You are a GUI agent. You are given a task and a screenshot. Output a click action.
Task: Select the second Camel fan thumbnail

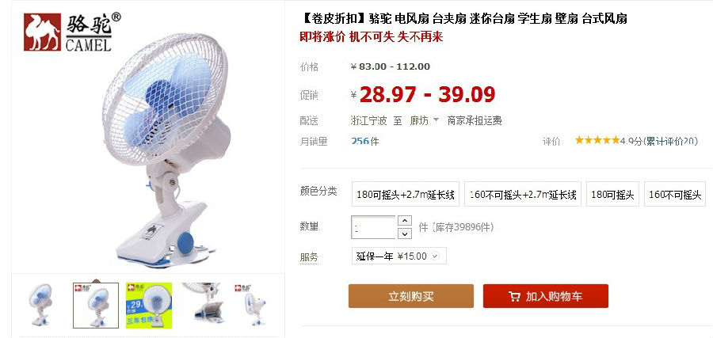pos(96,305)
